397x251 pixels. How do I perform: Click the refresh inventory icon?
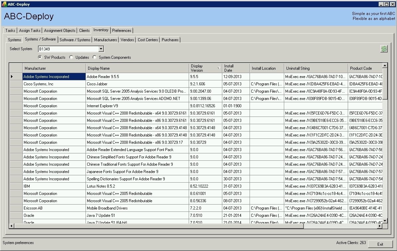click(384, 49)
